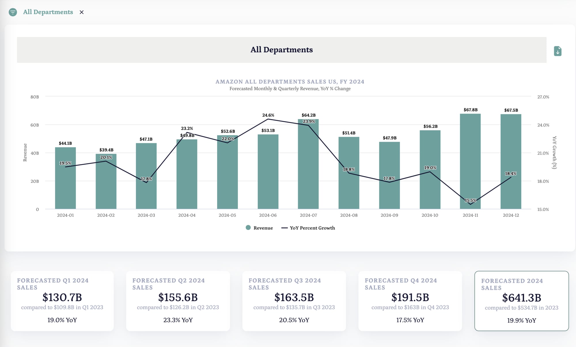Click the $44.1B label above January bar
Screen dimensions: 576x347
pos(65,143)
